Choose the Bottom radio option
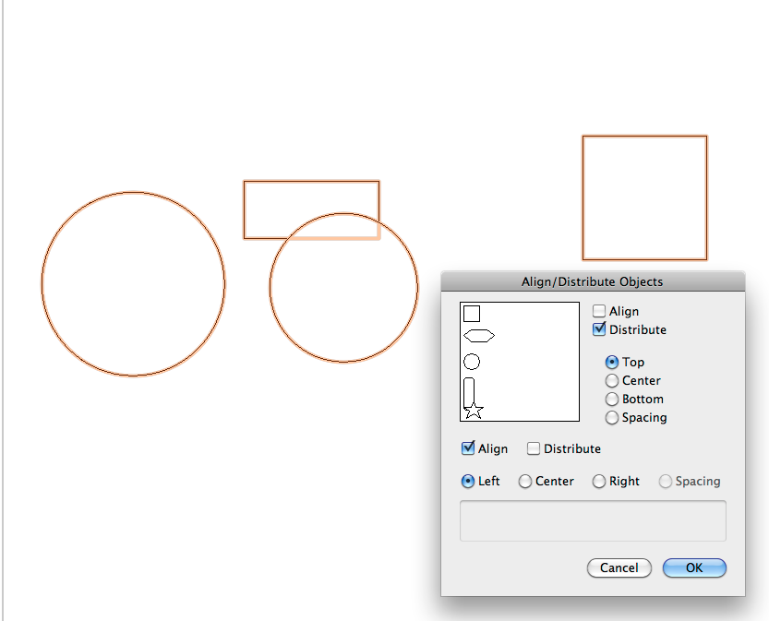Image resolution: width=769 pixels, height=621 pixels. (611, 399)
